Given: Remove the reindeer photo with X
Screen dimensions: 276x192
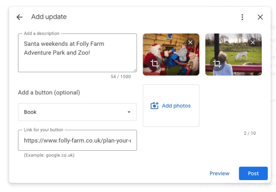Looking at the screenshot, I should pos(253,42).
